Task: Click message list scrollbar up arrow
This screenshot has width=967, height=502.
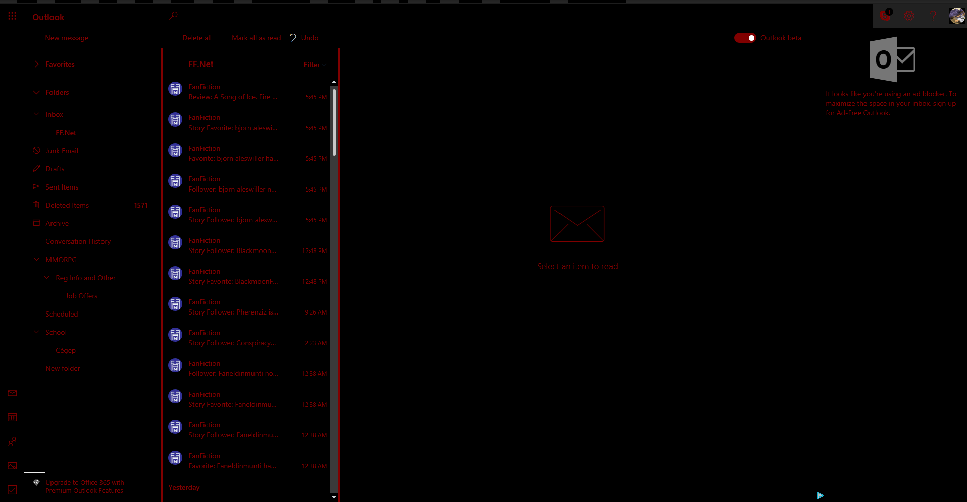Action: tap(334, 82)
